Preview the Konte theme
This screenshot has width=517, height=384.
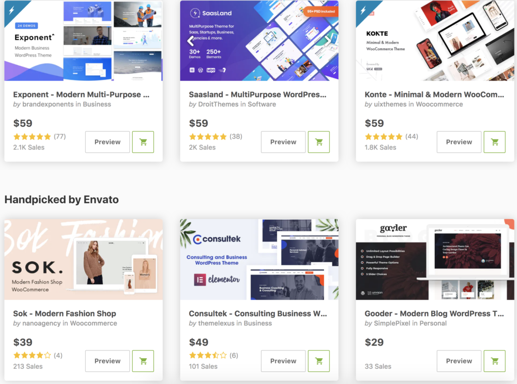tap(459, 142)
